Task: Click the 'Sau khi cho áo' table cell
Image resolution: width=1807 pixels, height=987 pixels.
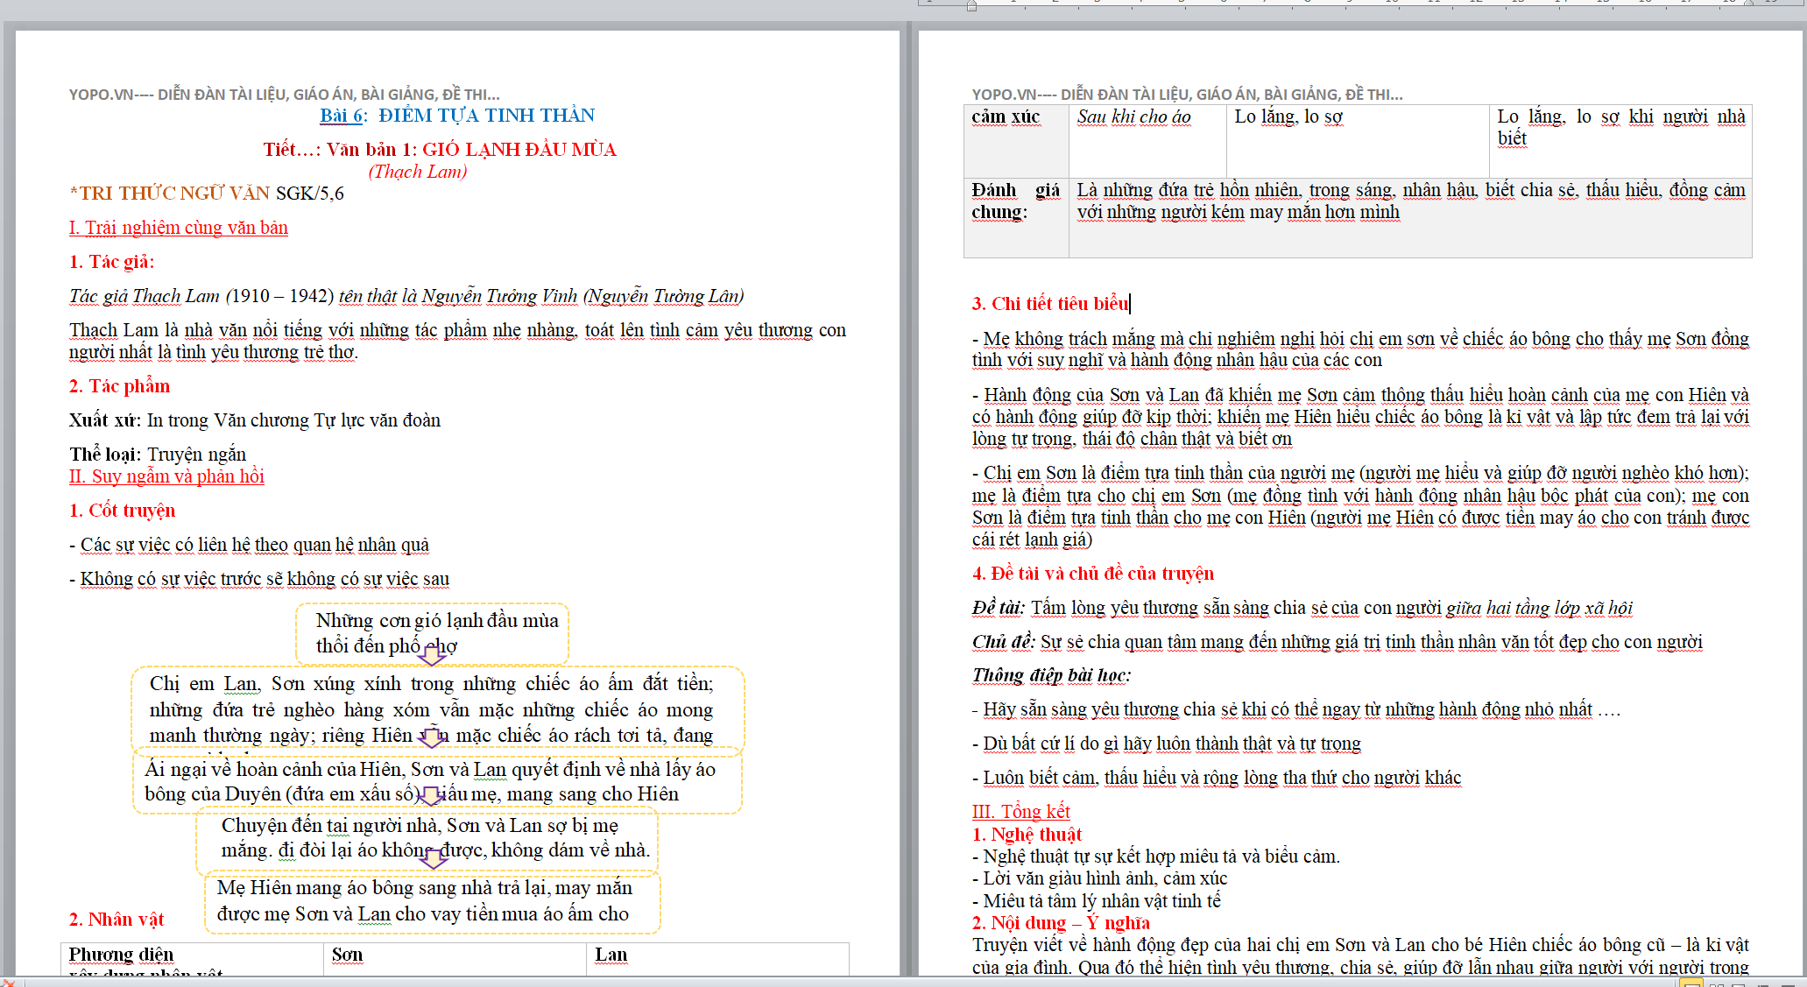Action: (x=1147, y=141)
